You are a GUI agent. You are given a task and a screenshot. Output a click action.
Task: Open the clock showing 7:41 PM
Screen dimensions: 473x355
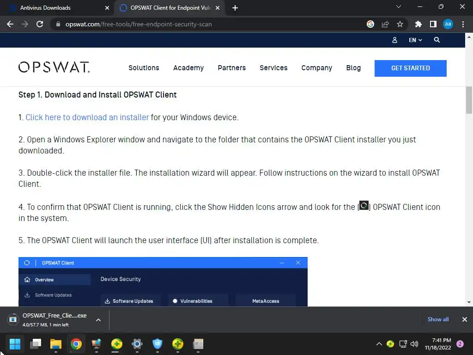coord(438,344)
